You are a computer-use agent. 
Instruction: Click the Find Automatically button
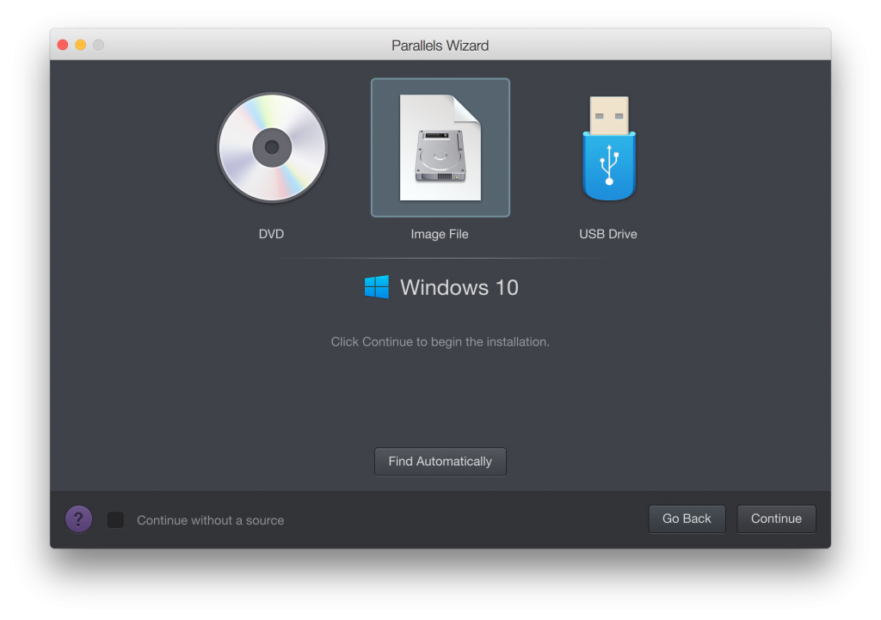[x=440, y=461]
